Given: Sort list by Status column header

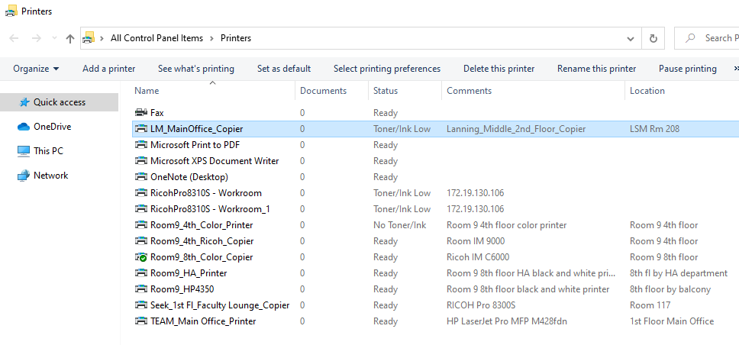Looking at the screenshot, I should click(386, 91).
